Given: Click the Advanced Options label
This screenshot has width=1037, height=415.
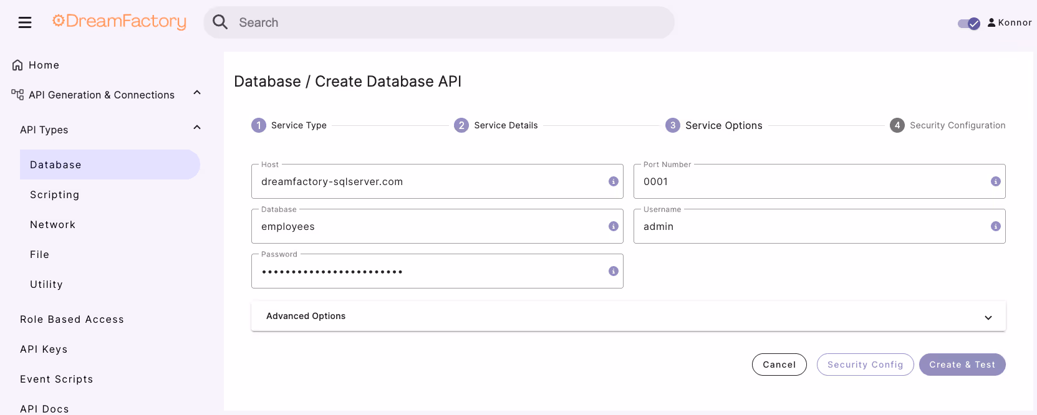Looking at the screenshot, I should 306,316.
